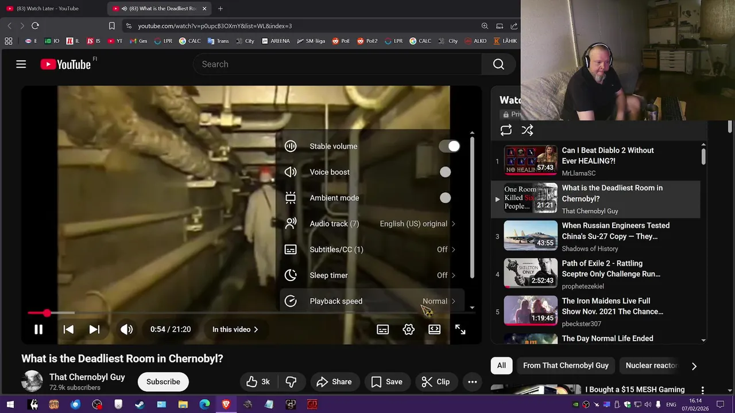Open Iron Maidens Live Full Show thumbnail

[x=531, y=311]
